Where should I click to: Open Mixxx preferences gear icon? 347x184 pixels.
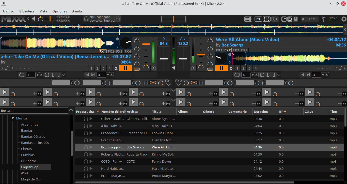click(344, 19)
